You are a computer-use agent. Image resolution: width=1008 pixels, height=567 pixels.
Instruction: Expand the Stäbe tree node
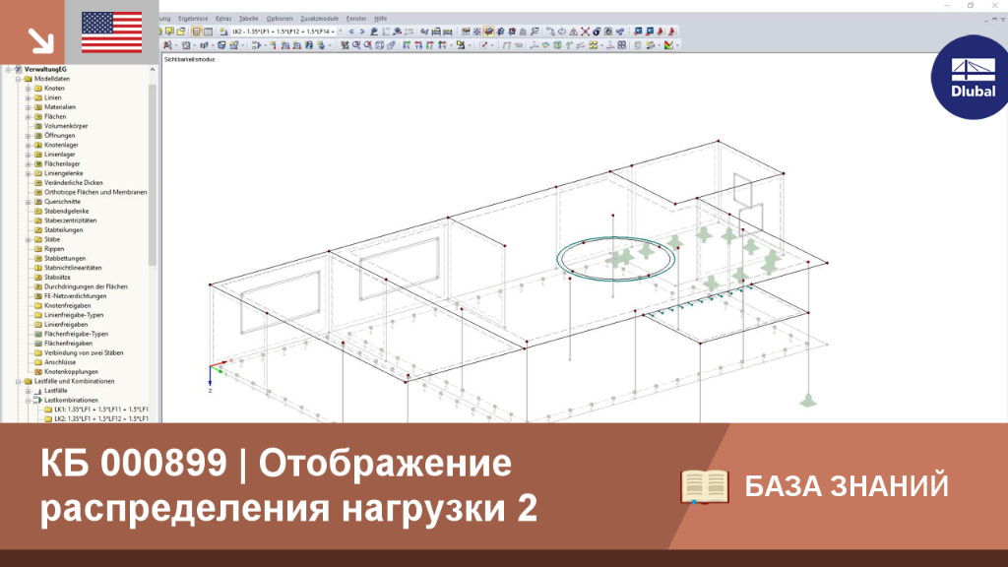(29, 239)
